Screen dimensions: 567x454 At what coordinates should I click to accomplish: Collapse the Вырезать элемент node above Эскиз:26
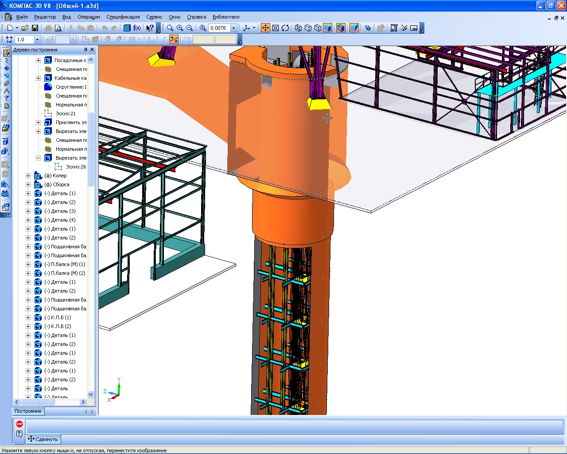[38, 158]
